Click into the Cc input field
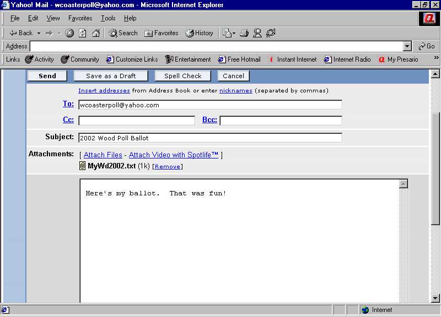The height and width of the screenshot is (317, 441). pyautogui.click(x=137, y=121)
